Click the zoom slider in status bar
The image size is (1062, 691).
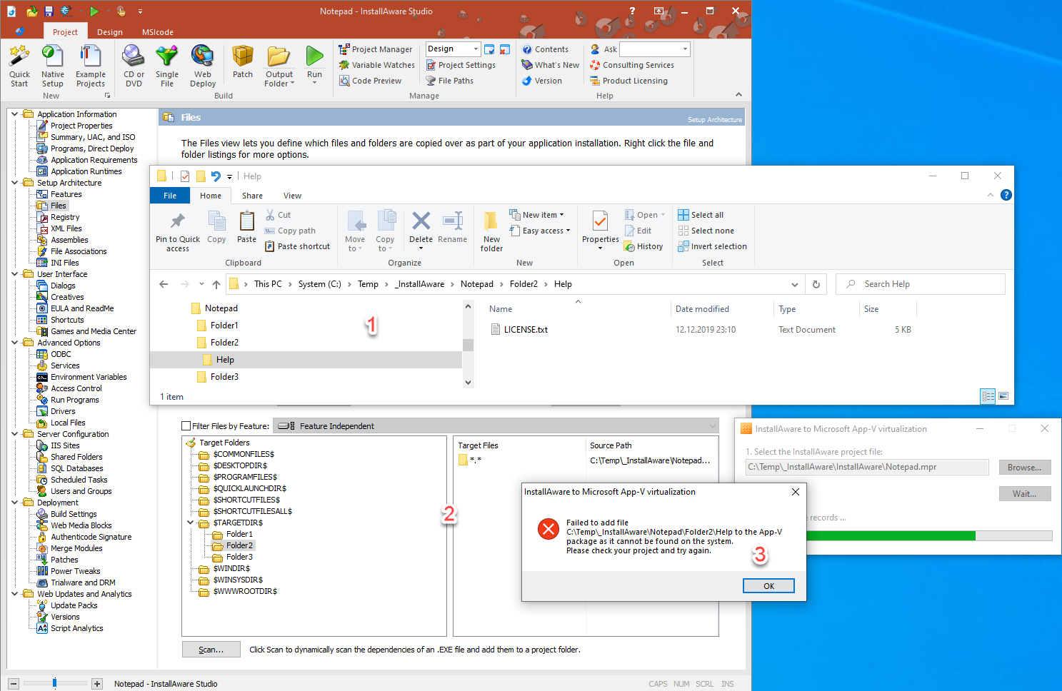pyautogui.click(x=54, y=683)
